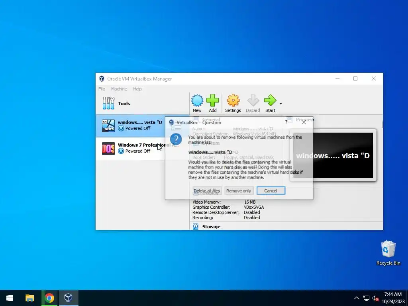Click the network tray icon
The width and height of the screenshot is (408, 306).
[x=366, y=298]
